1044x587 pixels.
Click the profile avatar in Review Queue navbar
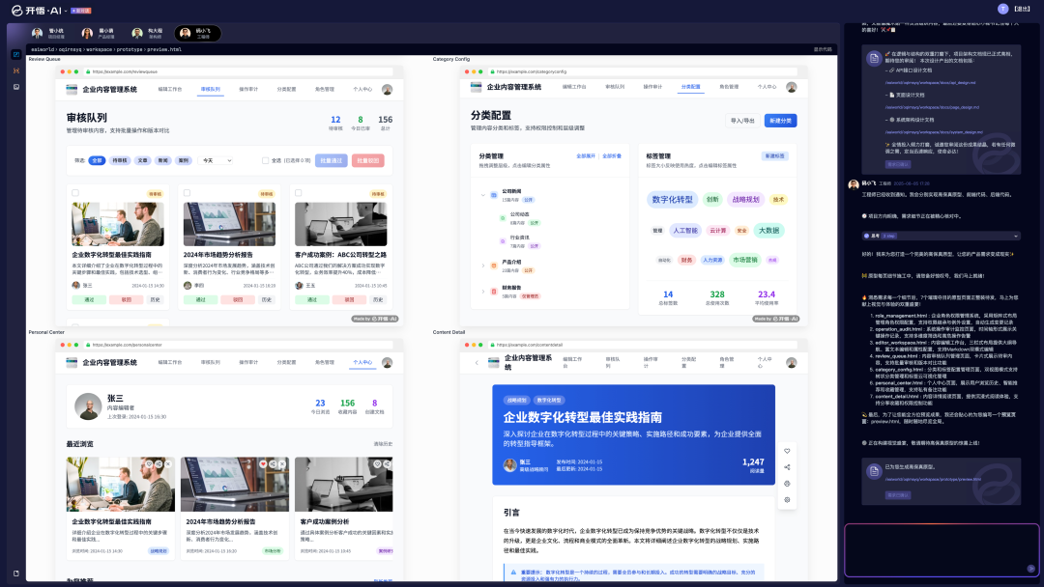tap(387, 89)
